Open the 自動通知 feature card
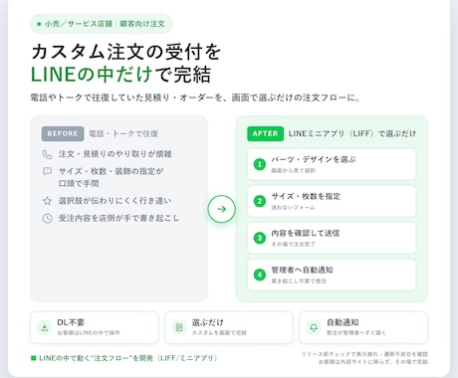Image resolution: width=458 pixels, height=378 pixels. [x=363, y=327]
